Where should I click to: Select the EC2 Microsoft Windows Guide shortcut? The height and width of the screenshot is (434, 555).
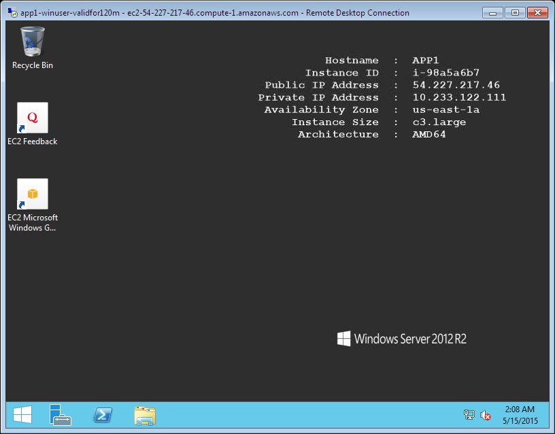click(x=32, y=195)
